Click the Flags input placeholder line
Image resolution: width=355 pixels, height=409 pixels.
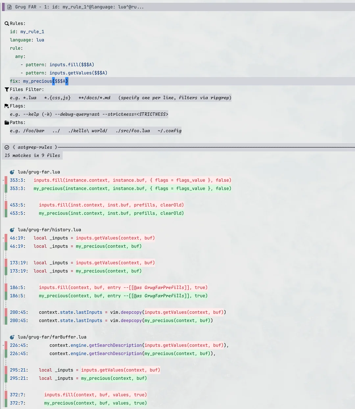click(89, 114)
